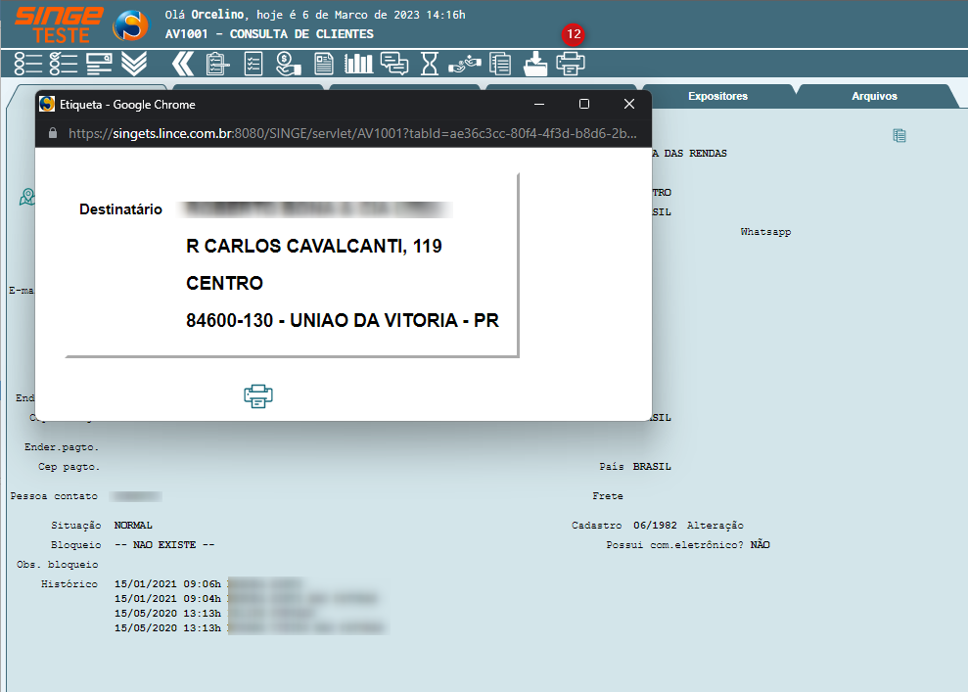
Task: Click the stacked documents icon in toolbar
Action: coord(500,65)
